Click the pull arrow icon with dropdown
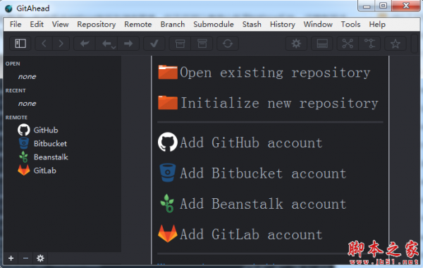 tap(108, 44)
